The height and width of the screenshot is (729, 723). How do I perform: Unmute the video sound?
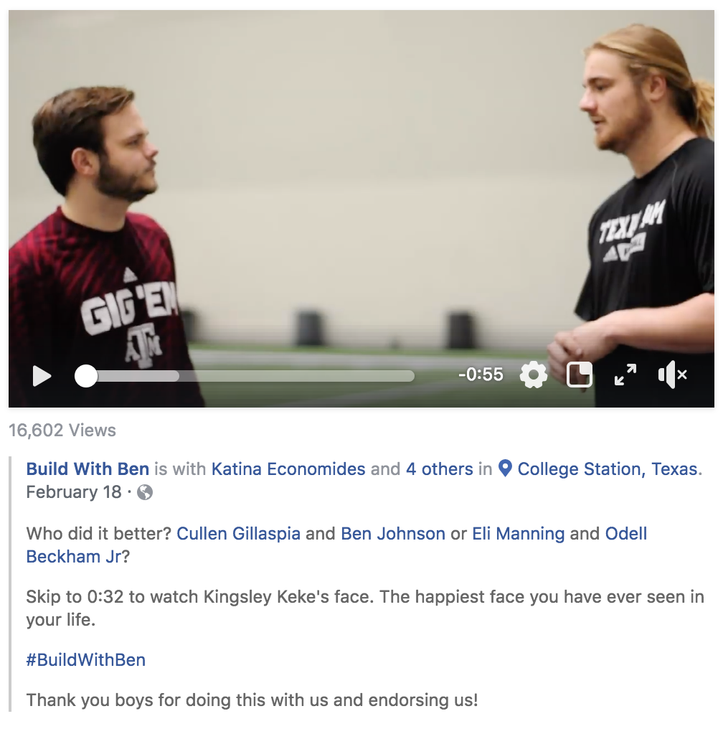coord(672,375)
